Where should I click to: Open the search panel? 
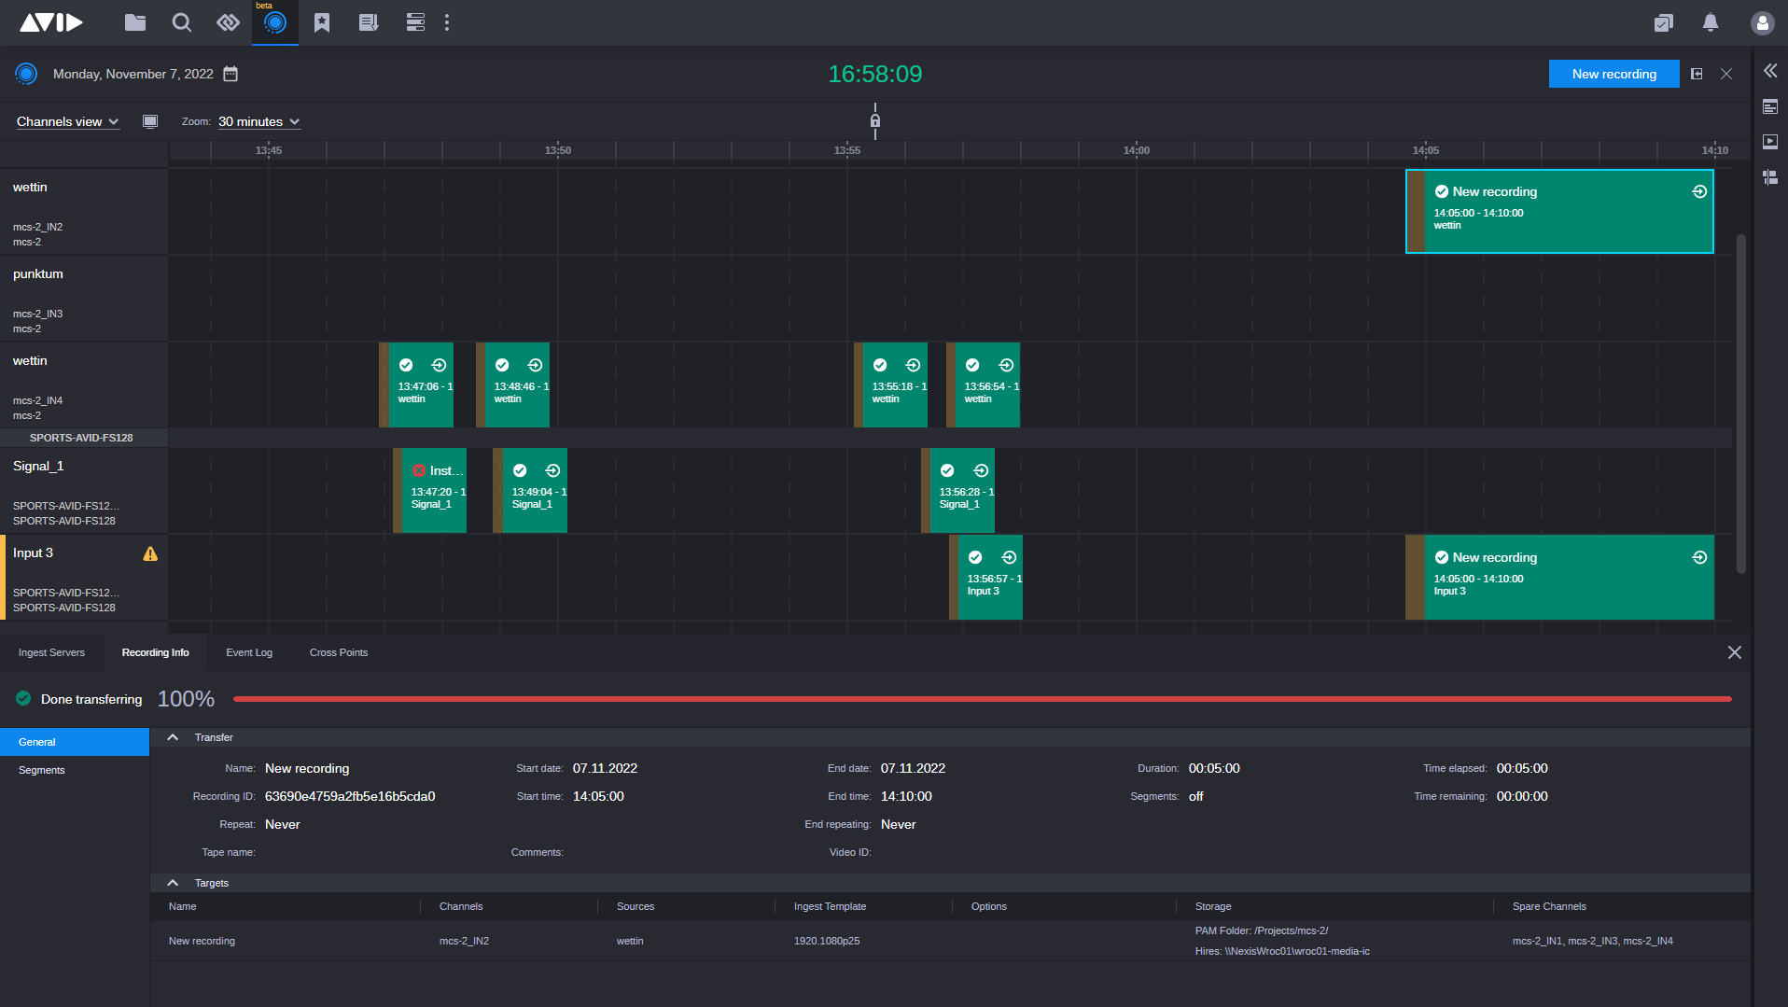point(181,22)
